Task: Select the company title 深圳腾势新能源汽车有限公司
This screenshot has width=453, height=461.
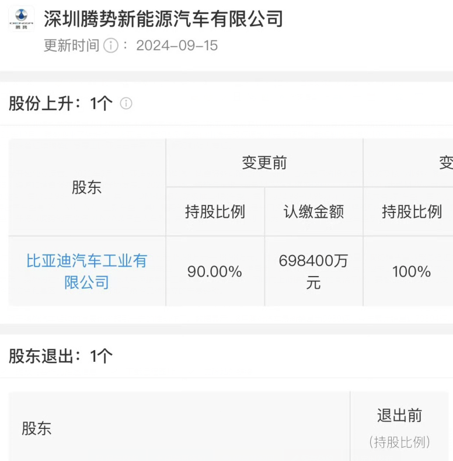Action: coord(163,19)
